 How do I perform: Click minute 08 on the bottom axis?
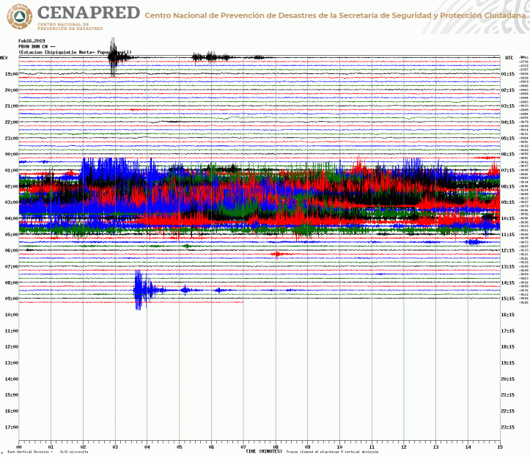275,445
